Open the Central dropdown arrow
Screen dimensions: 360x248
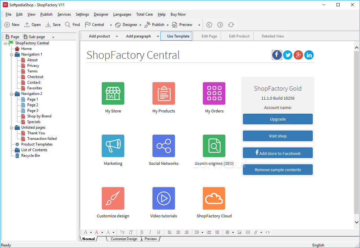coord(111,25)
